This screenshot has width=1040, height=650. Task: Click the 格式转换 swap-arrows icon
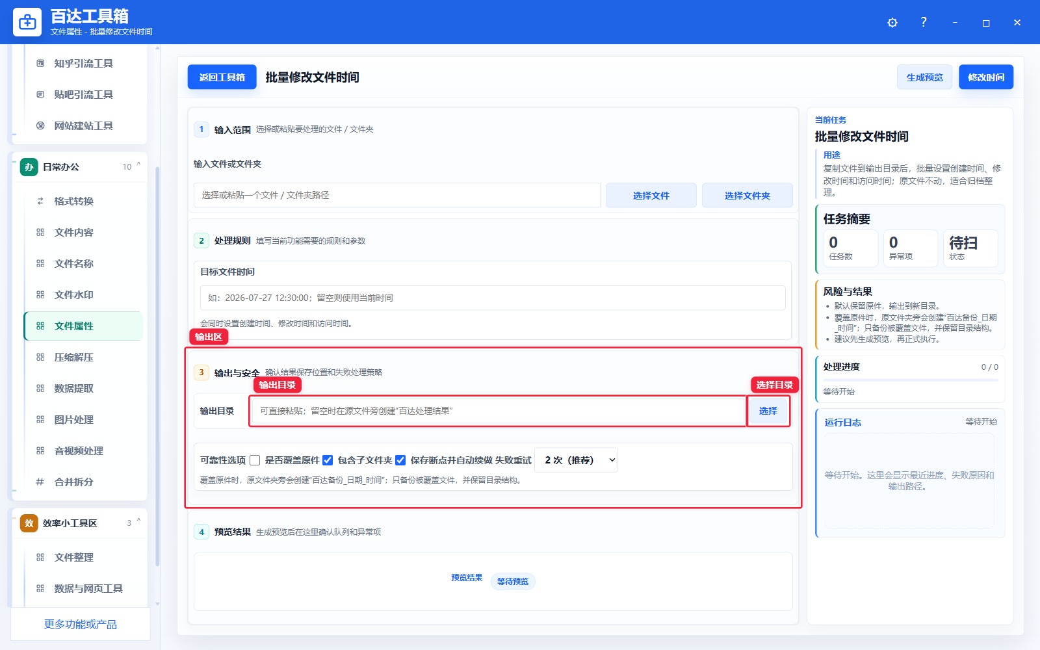point(40,201)
